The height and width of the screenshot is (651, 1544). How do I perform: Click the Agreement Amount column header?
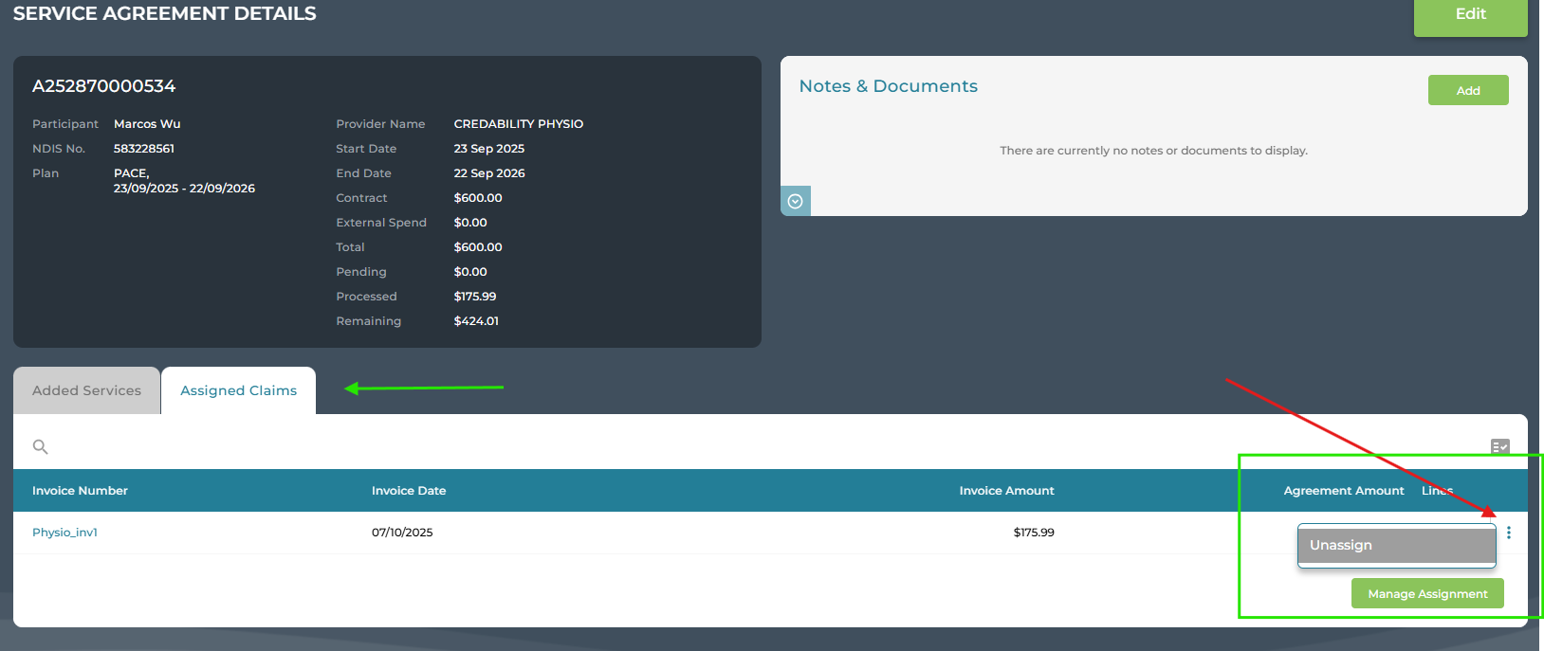[x=1343, y=491]
